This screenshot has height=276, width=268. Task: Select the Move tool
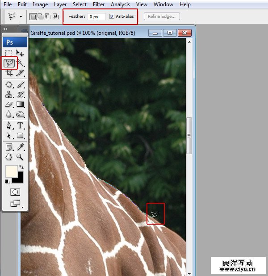click(21, 53)
